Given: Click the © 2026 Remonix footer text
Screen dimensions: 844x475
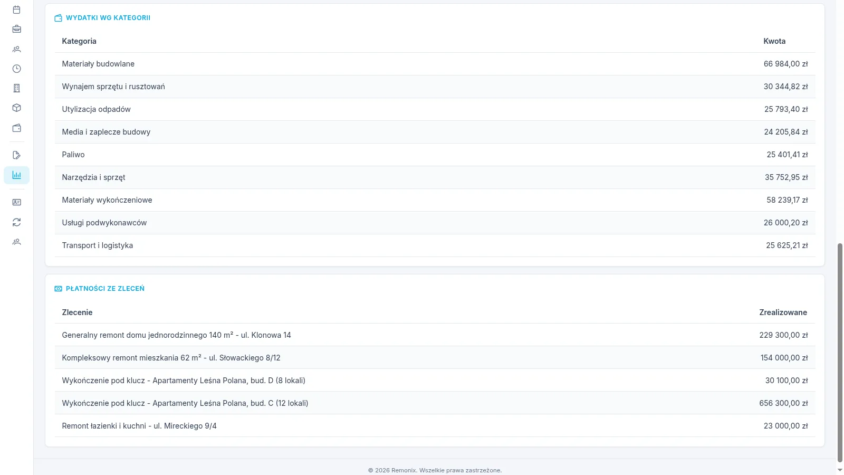Looking at the screenshot, I should pyautogui.click(x=435, y=470).
